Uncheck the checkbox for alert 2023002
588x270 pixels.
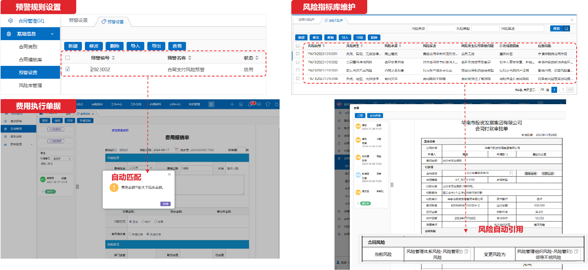coord(67,69)
